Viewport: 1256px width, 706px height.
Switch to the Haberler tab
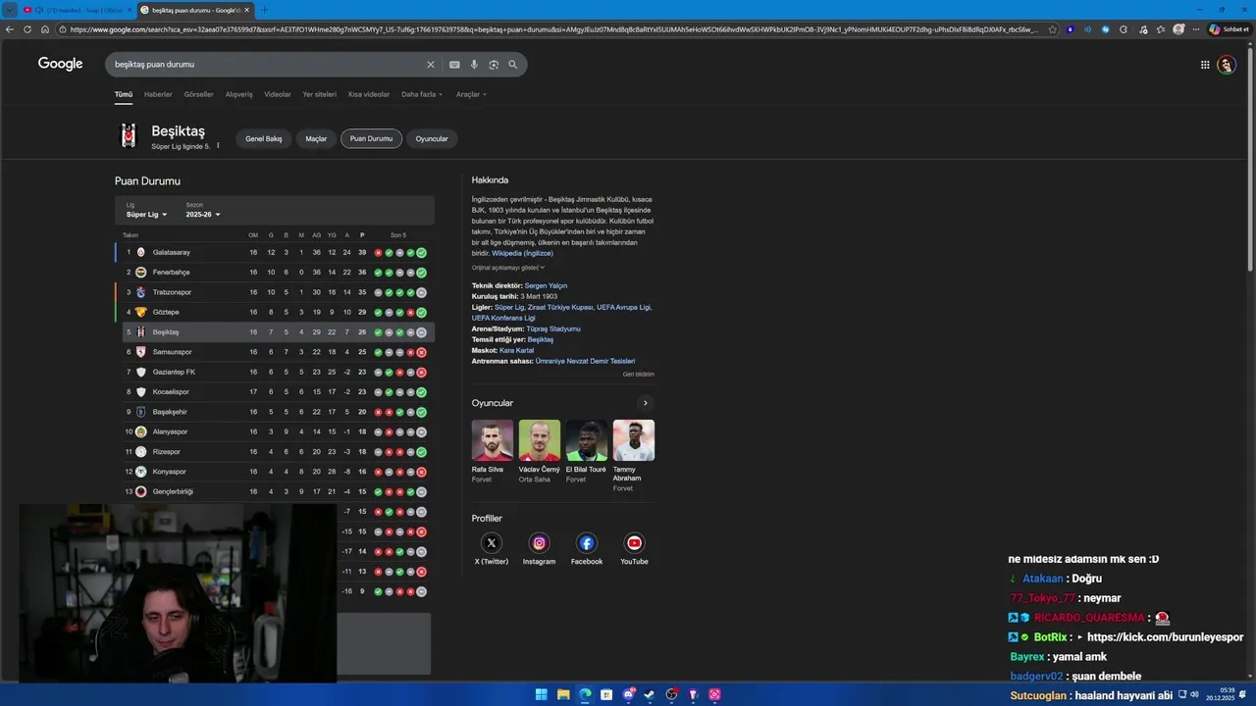tap(158, 94)
